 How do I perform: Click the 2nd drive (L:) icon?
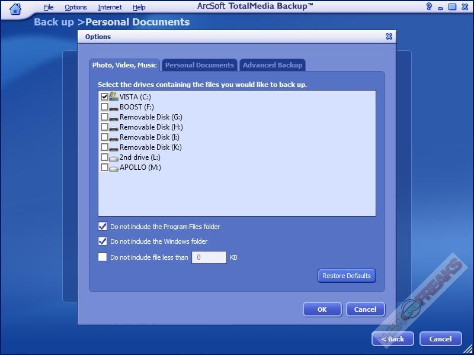pos(114,157)
